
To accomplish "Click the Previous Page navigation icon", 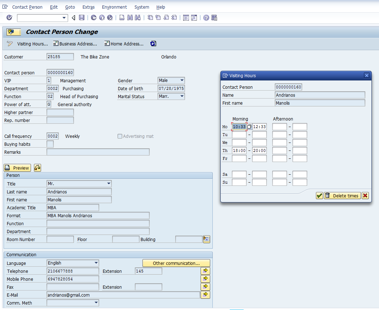I will click(x=158, y=17).
